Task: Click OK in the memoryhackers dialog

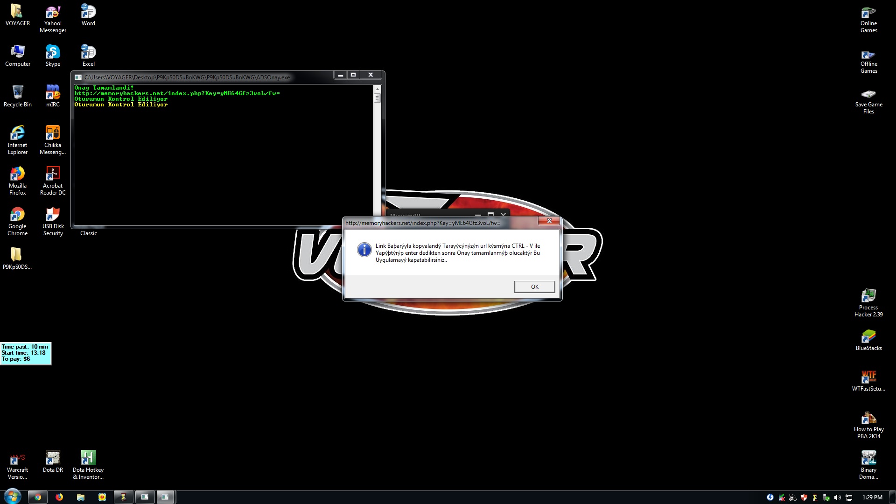Action: pos(534,287)
